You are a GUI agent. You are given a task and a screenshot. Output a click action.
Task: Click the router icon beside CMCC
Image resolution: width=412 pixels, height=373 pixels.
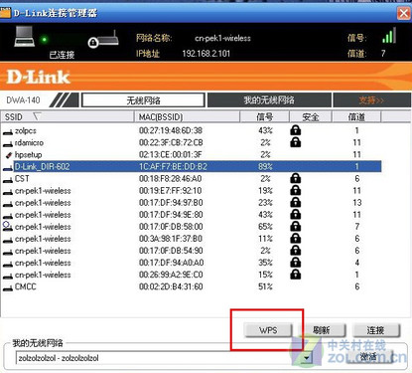pos(8,288)
